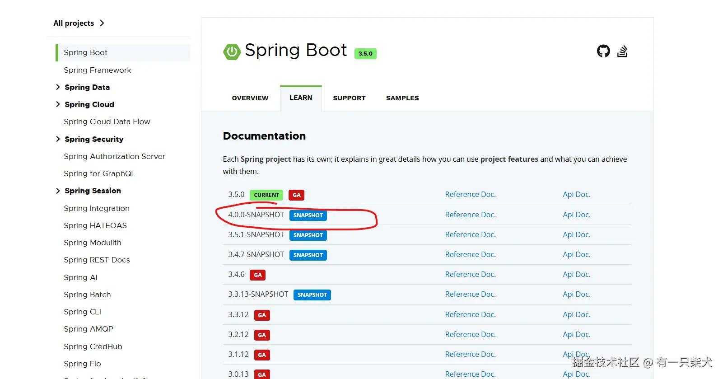Image resolution: width=723 pixels, height=379 pixels.
Task: Open Api Doc. for 4.0.0-SNAPSHOT
Action: [x=576, y=215]
